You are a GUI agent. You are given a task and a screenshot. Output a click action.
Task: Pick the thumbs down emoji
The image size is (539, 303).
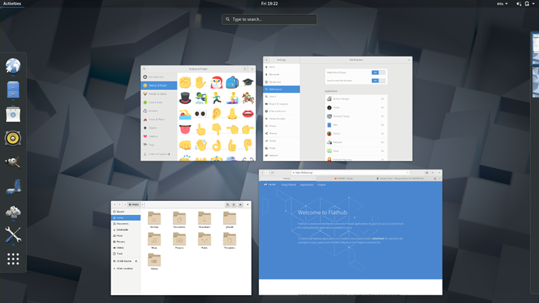pyautogui.click(x=248, y=145)
